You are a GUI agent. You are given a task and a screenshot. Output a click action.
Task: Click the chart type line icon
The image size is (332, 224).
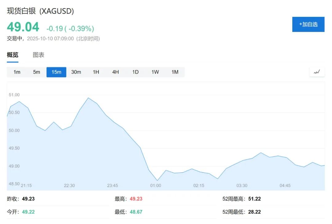[317, 72]
